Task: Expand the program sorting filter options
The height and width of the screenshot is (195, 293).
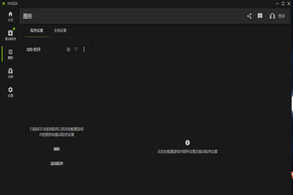Action: point(76,50)
